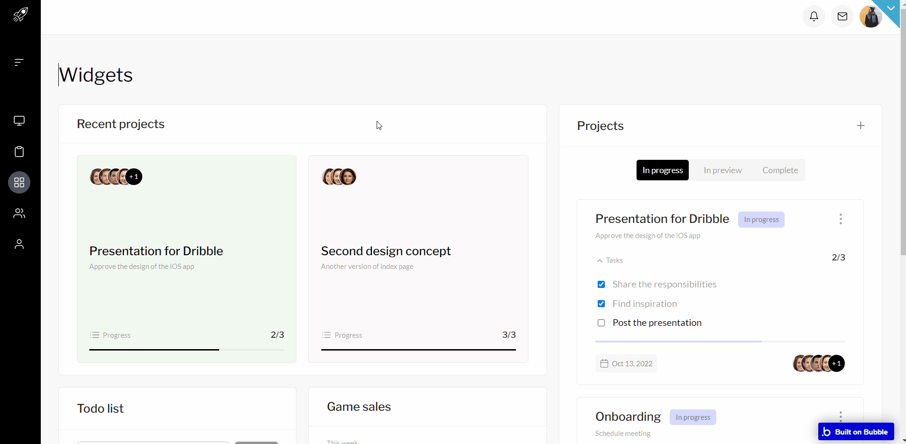The image size is (906, 444).
Task: Switch to In preview tab
Action: coord(722,170)
